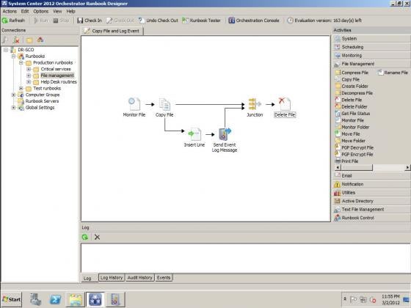Open the Orchestration Console
Viewport: 411px width, 308px height.
tap(254, 21)
